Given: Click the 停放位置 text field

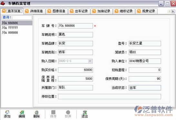Looking at the screenshot, I should (110, 97).
